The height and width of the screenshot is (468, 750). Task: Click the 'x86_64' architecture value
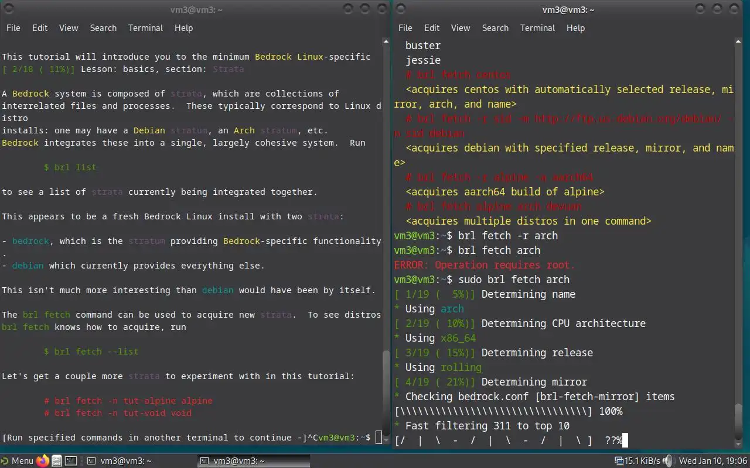click(458, 338)
